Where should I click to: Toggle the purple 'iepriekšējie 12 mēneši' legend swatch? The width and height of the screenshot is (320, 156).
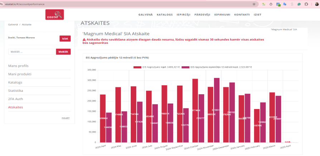pos(185,67)
